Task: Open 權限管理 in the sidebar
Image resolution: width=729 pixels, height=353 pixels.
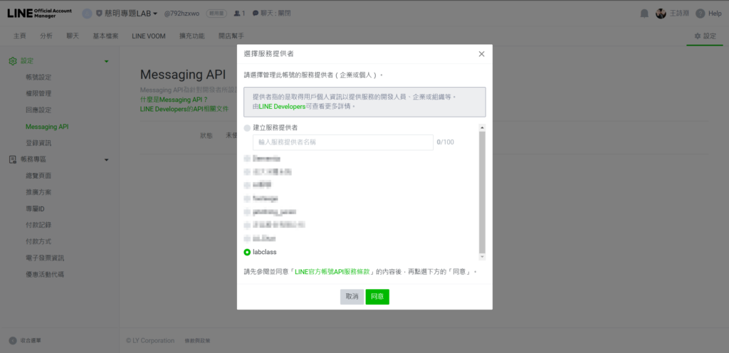Action: tap(38, 93)
